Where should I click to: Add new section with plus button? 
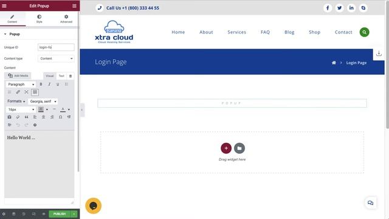pos(226,148)
